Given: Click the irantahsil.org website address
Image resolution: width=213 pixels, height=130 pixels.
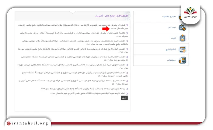Looking at the screenshot, I should 30,123.
